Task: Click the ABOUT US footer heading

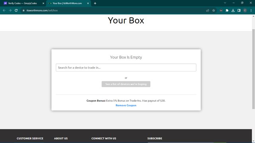Action: pyautogui.click(x=61, y=139)
